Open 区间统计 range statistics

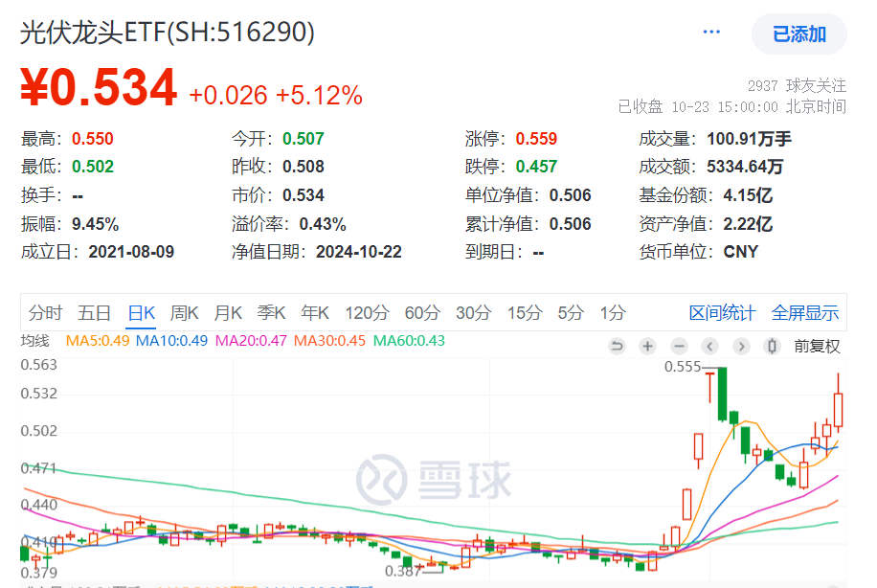[722, 313]
